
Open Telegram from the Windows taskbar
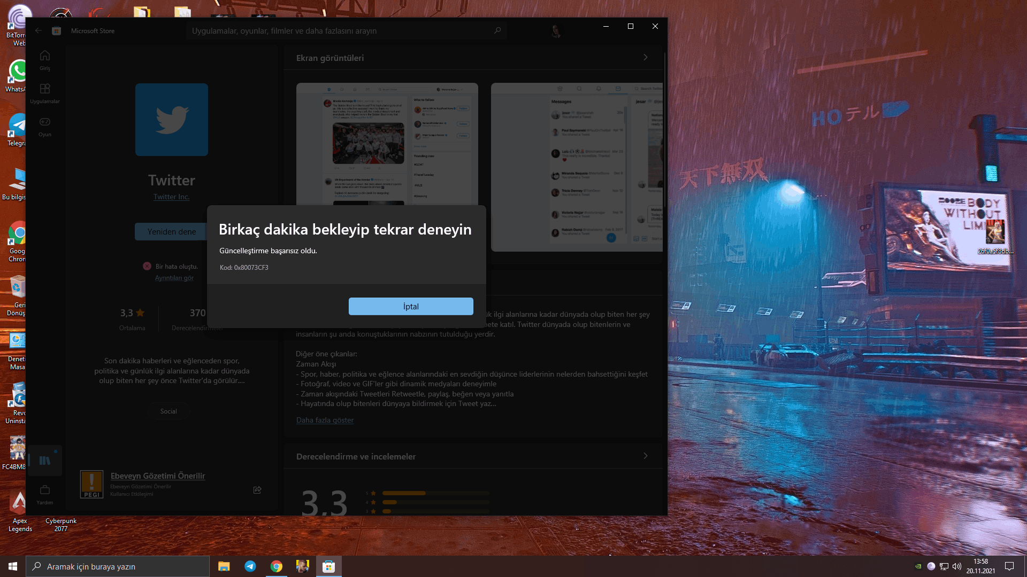pos(250,566)
